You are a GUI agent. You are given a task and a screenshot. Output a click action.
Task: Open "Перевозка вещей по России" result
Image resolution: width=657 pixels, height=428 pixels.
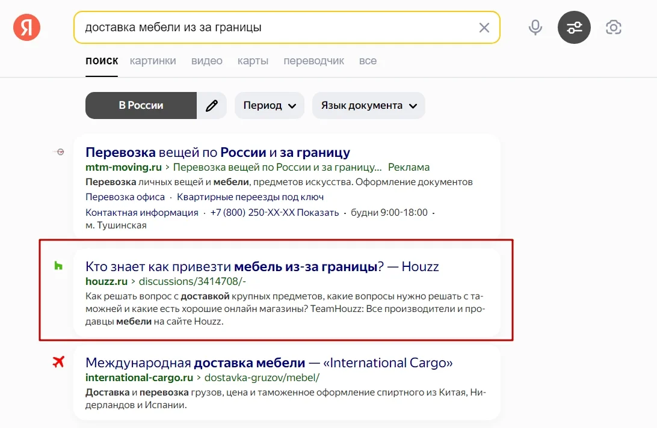pyautogui.click(x=218, y=152)
